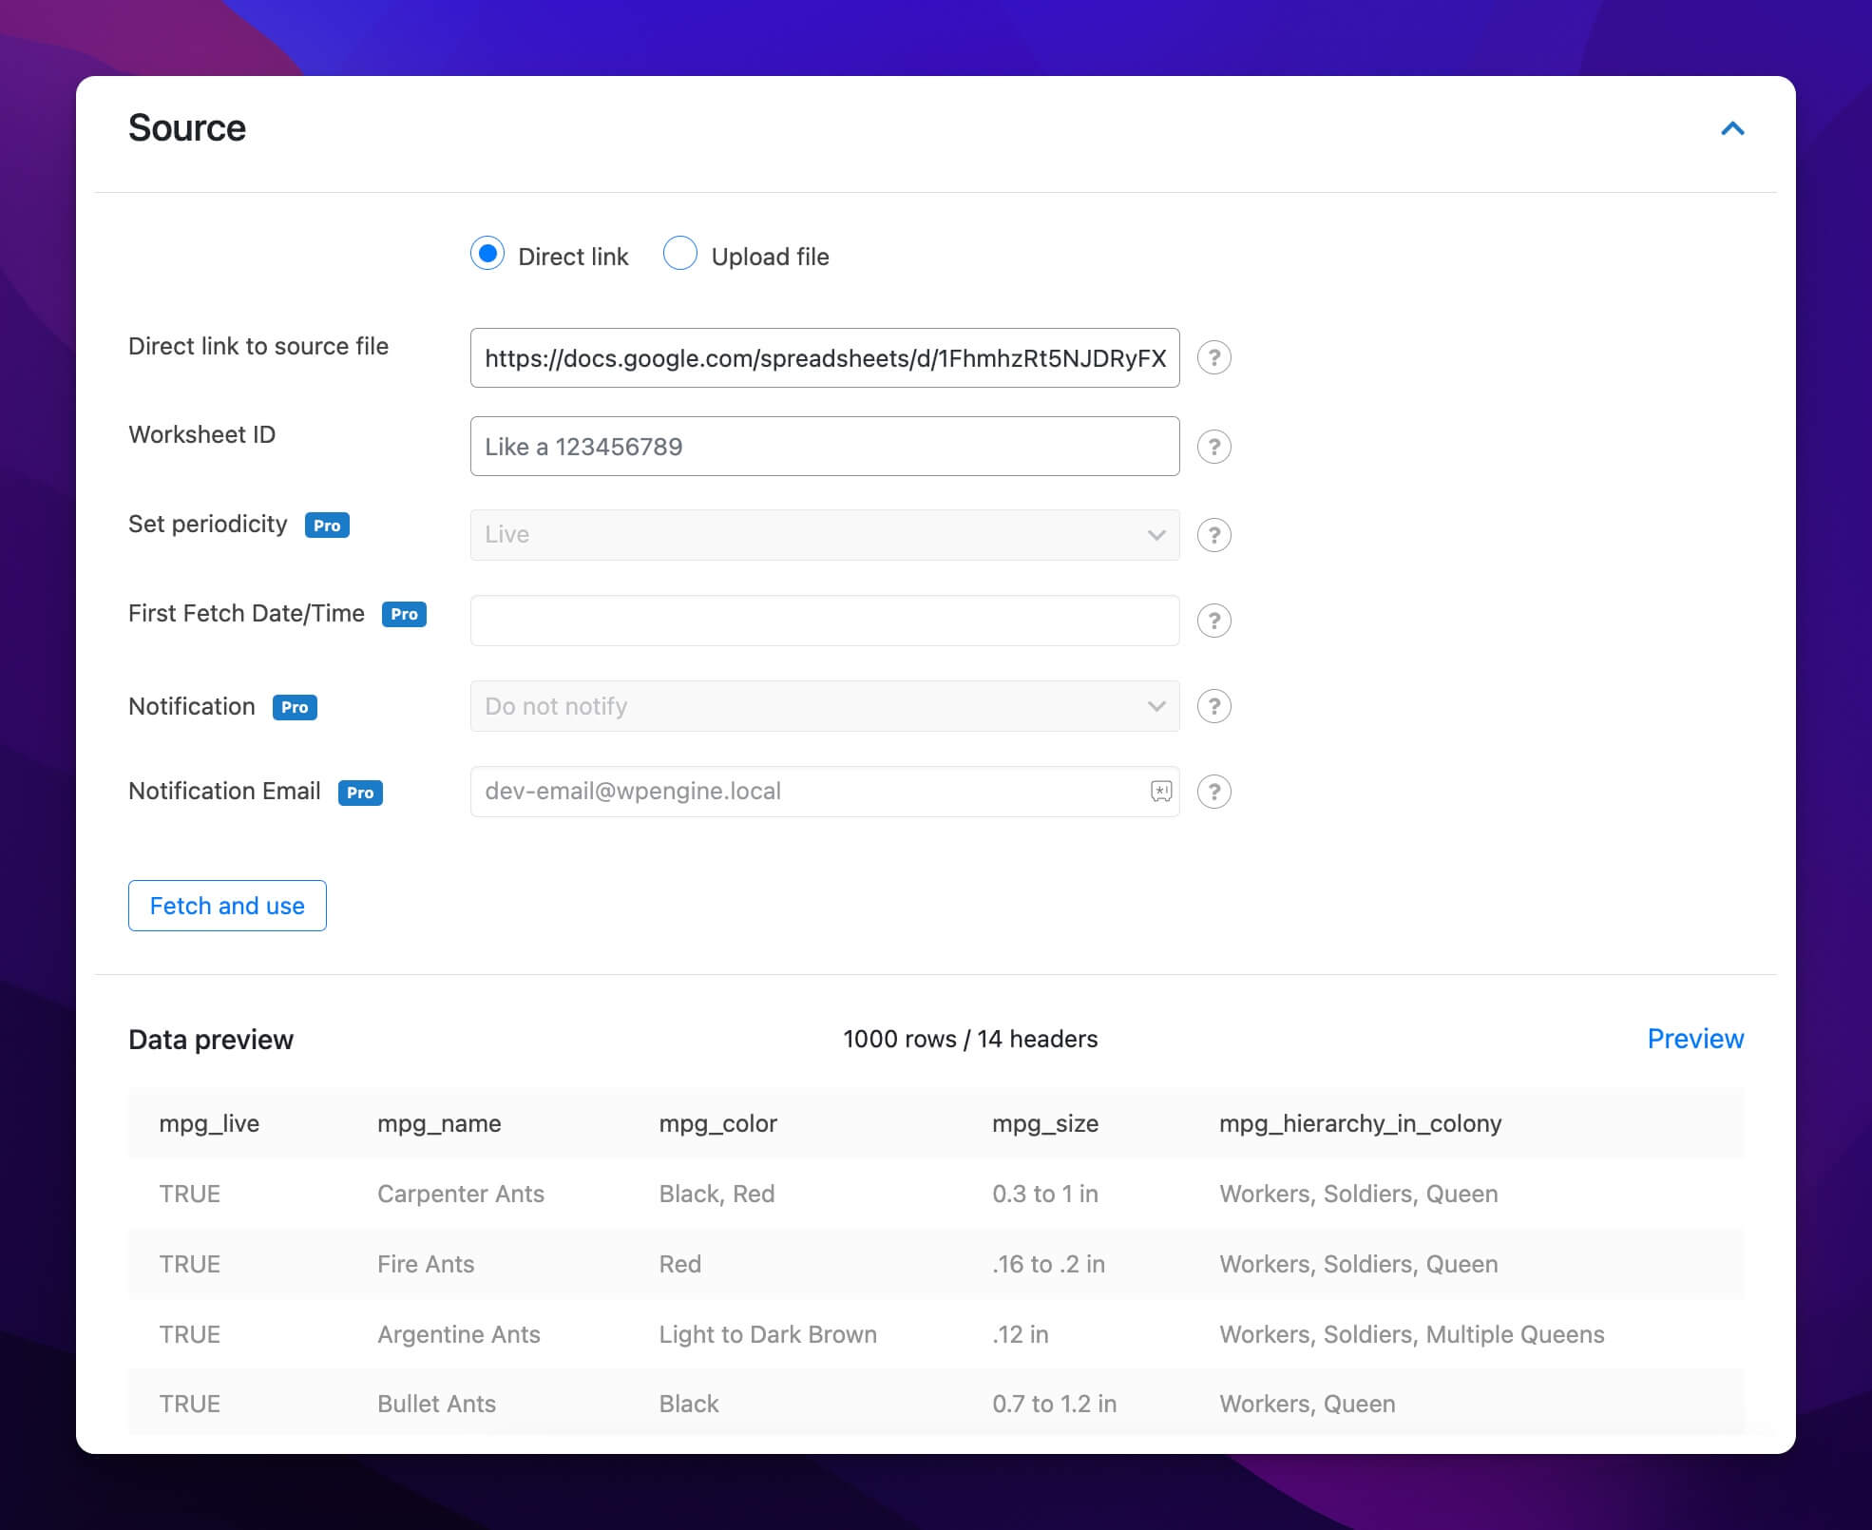Viewport: 1872px width, 1530px height.
Task: Click the Worksheet ID input field
Action: pyautogui.click(x=826, y=447)
